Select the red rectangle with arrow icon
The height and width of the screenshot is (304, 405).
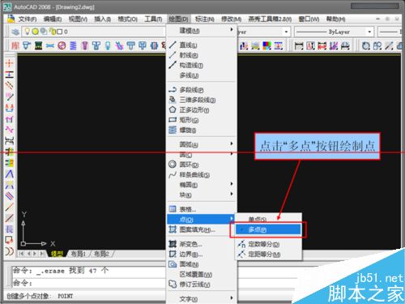tap(9, 240)
